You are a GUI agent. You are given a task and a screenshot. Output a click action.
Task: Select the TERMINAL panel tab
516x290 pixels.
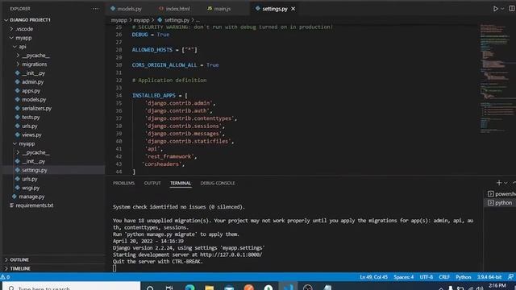pyautogui.click(x=181, y=184)
